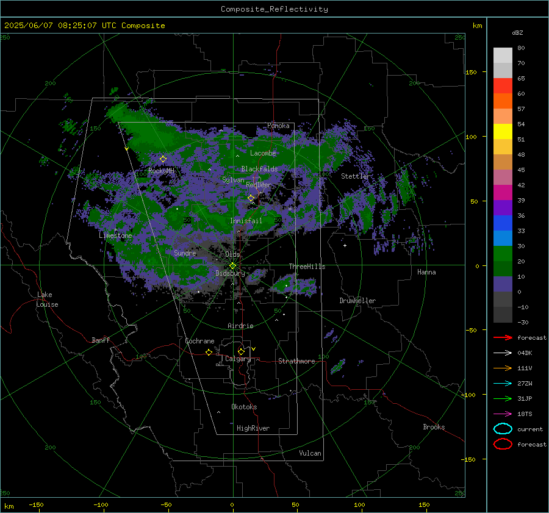
Task: Click the blue swatch below 36 dBZ
Action: pos(503,223)
